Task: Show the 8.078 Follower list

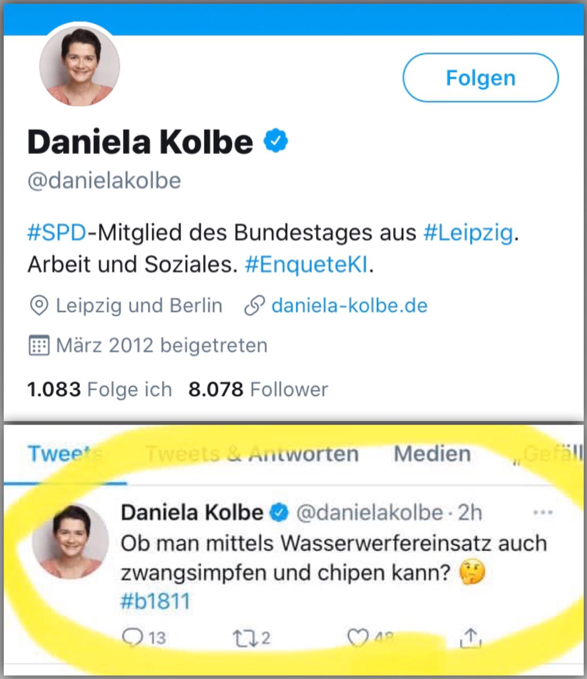Action: click(x=258, y=389)
